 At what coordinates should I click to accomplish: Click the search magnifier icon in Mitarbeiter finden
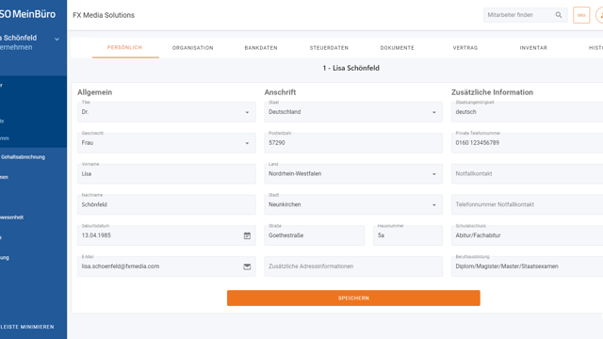[559, 15]
